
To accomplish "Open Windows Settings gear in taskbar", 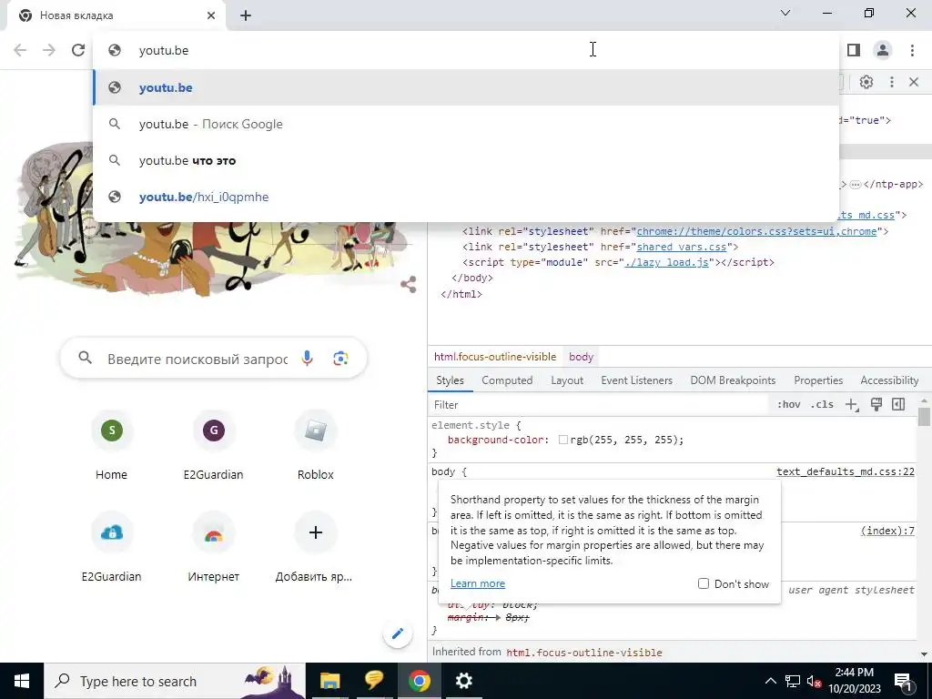I will 463,681.
